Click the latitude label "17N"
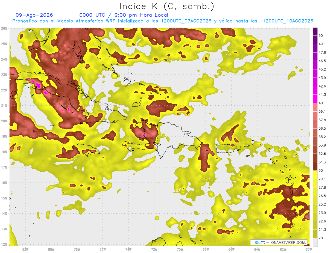The width and height of the screenshot is (328, 253). click(x=4, y=167)
